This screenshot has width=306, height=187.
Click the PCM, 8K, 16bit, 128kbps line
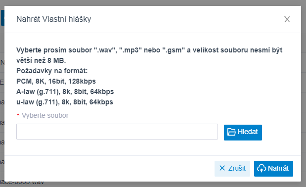tap(56, 81)
